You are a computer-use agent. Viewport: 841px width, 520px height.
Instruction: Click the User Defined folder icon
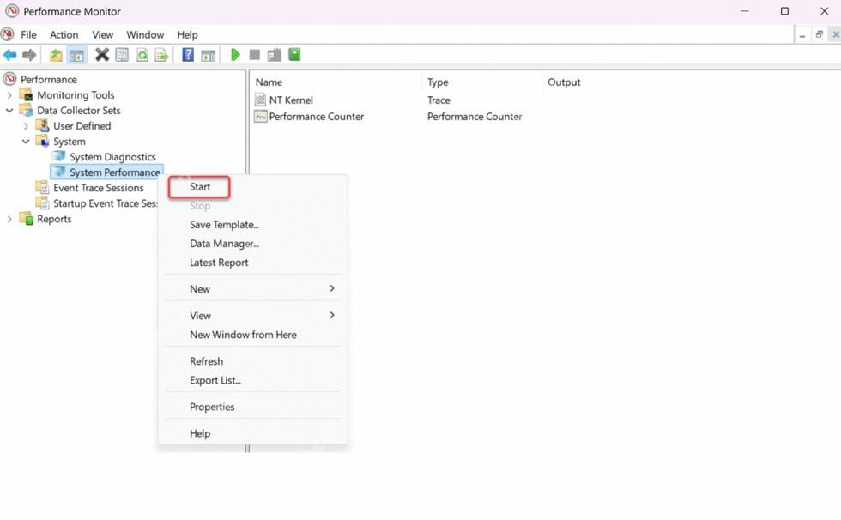(x=42, y=126)
